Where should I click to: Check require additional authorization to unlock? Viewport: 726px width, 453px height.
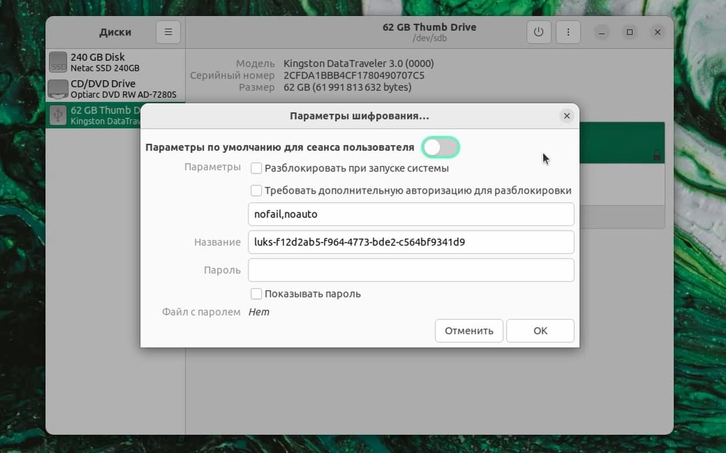[256, 190]
